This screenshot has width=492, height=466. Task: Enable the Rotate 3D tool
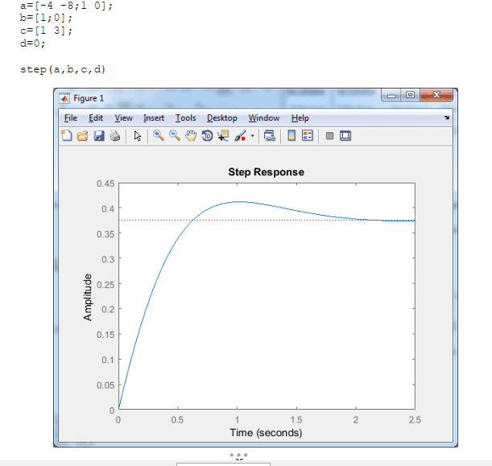(207, 136)
